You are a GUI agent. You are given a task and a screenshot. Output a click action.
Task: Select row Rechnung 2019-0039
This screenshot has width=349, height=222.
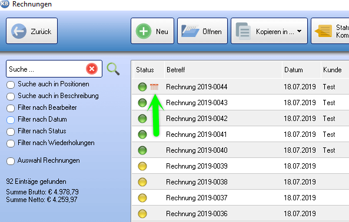tap(240, 166)
